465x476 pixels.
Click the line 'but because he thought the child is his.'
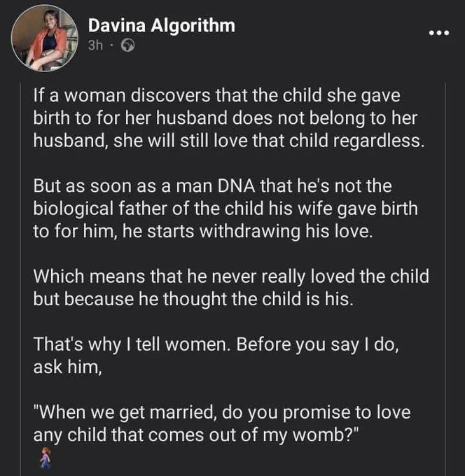[x=193, y=299]
